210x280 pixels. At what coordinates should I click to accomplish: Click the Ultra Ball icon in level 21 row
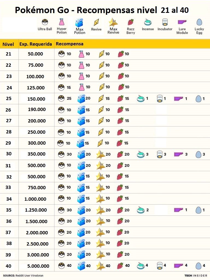point(62,54)
